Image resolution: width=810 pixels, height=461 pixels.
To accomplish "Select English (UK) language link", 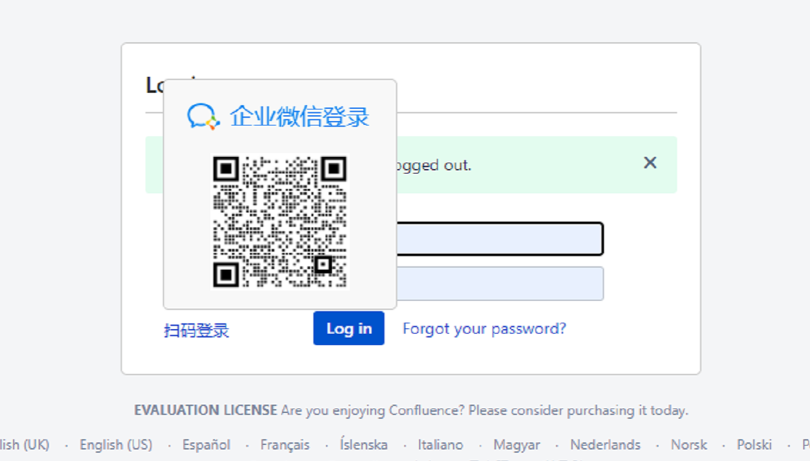I will [24, 444].
